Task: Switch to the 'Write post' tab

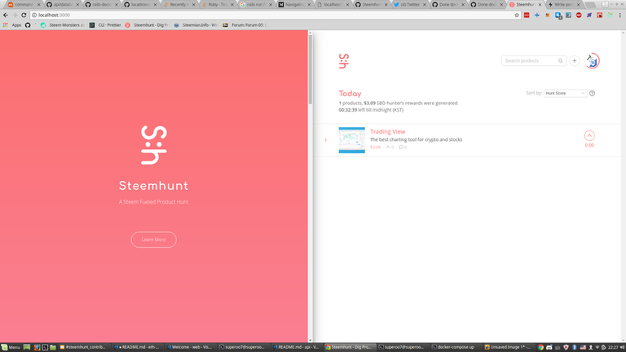Action: click(564, 4)
